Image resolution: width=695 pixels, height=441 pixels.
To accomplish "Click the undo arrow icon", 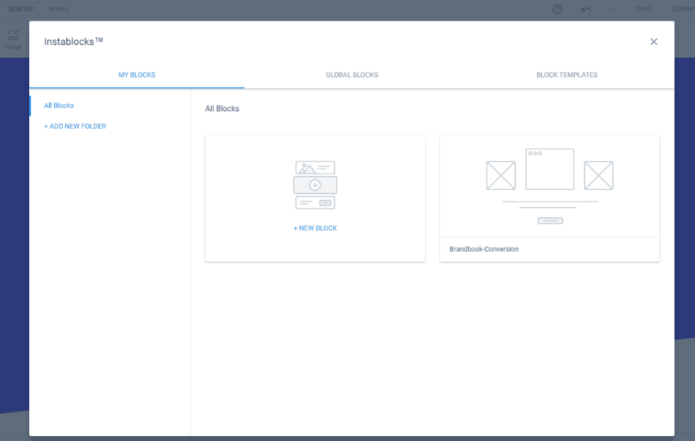I will 586,9.
